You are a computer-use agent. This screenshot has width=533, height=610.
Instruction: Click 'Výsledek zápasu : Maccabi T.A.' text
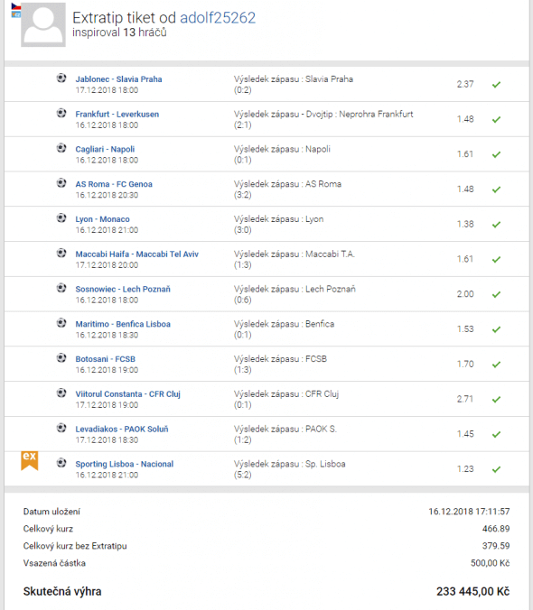(x=295, y=254)
